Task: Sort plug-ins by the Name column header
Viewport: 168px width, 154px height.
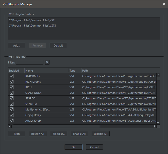Action: 46,71
